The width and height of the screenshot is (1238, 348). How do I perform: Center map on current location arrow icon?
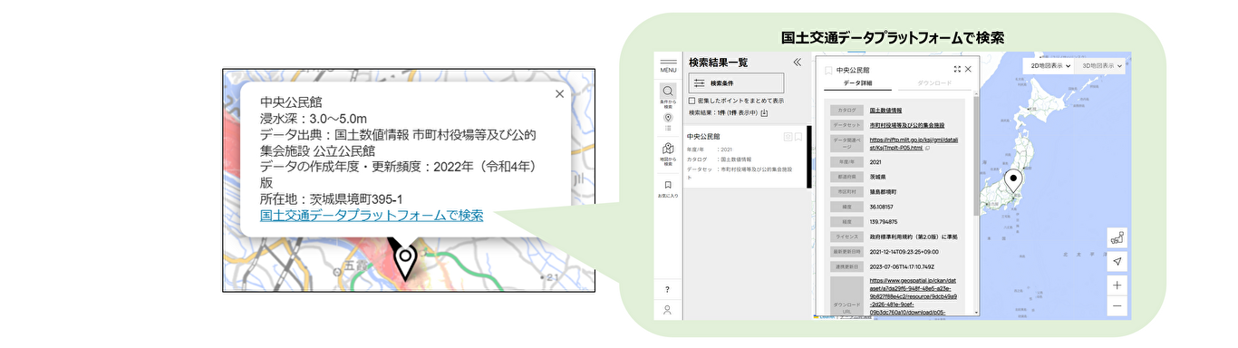(1117, 262)
